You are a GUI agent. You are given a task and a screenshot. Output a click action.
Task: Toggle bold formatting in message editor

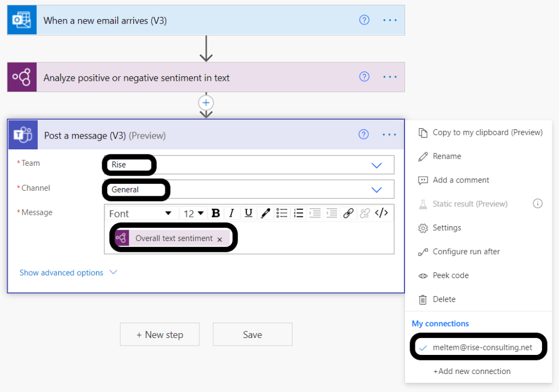(x=216, y=213)
